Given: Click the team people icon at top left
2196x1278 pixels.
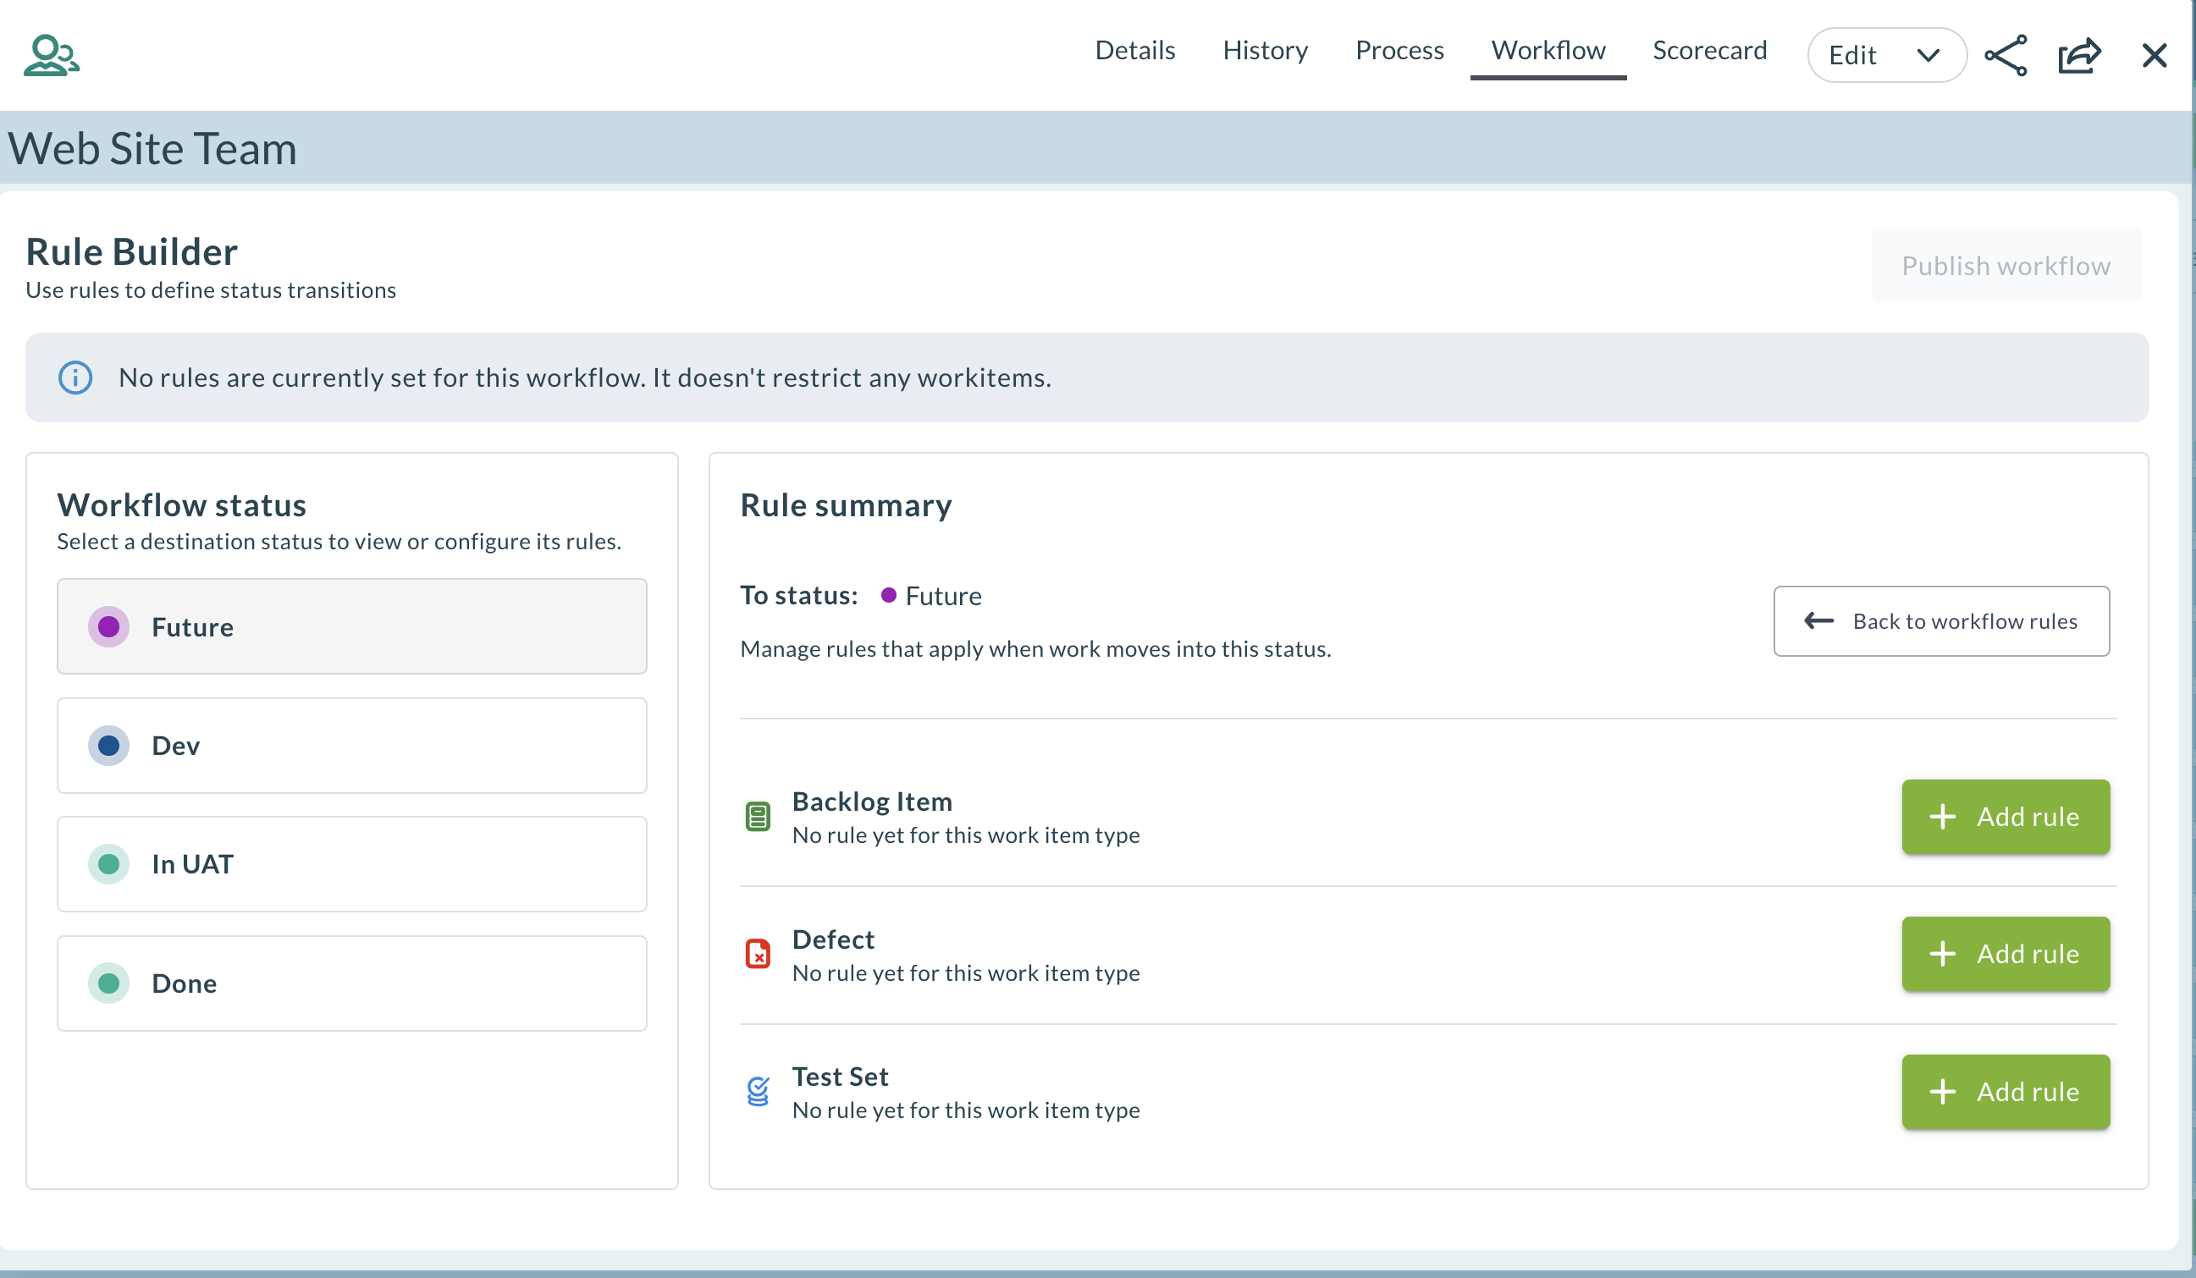Looking at the screenshot, I should 52,55.
